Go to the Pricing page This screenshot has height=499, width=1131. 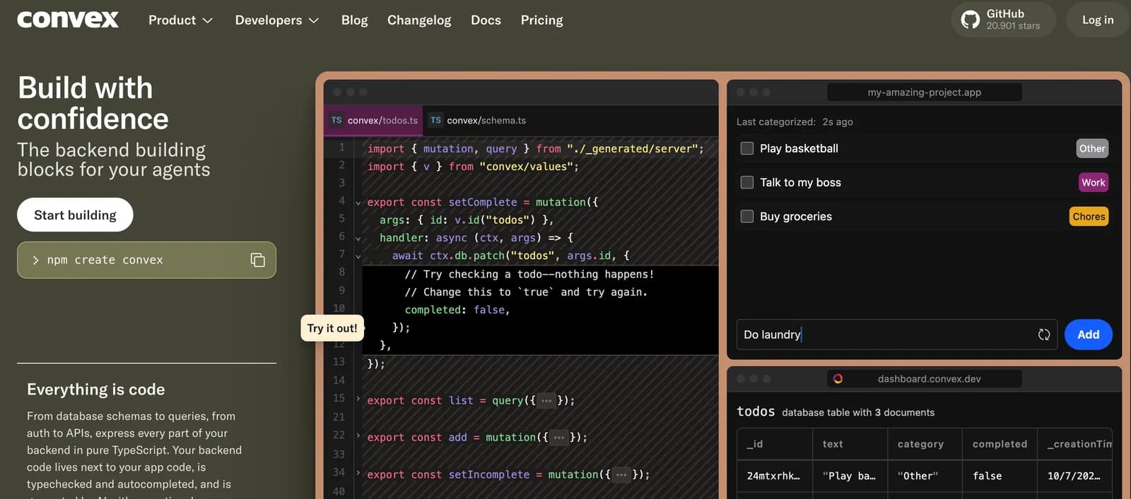(541, 20)
